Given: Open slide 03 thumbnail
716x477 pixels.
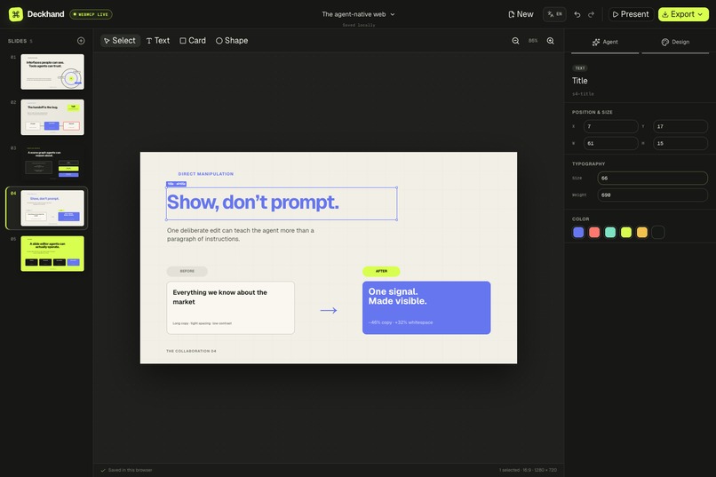Looking at the screenshot, I should [x=52, y=163].
